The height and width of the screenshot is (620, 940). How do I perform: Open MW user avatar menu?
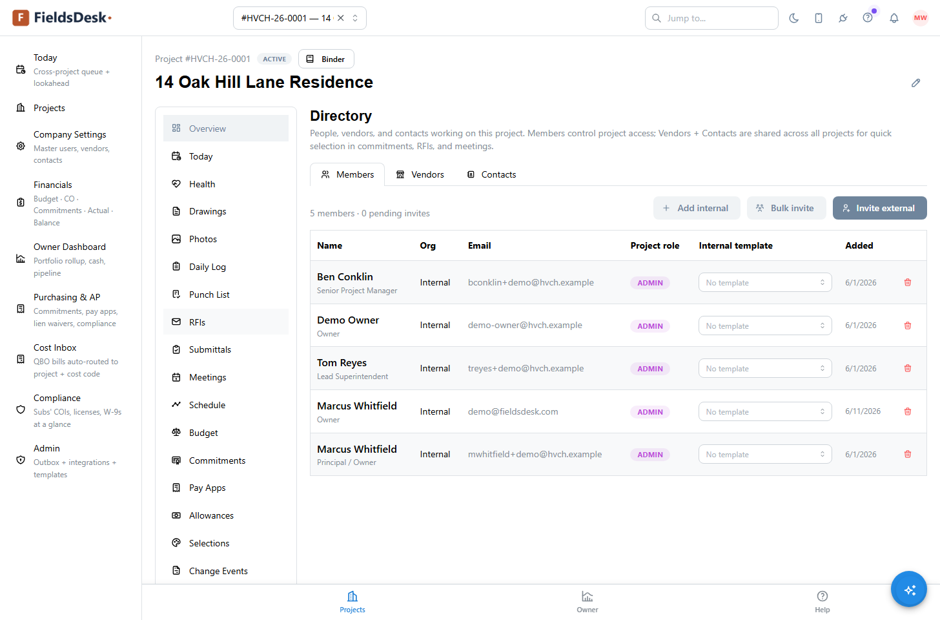[921, 18]
